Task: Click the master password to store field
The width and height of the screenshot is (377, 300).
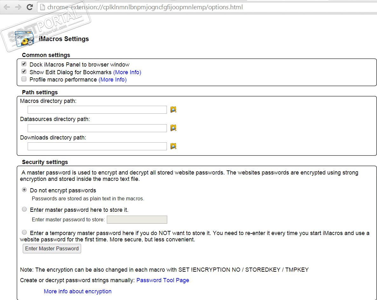Action: pos(137,219)
